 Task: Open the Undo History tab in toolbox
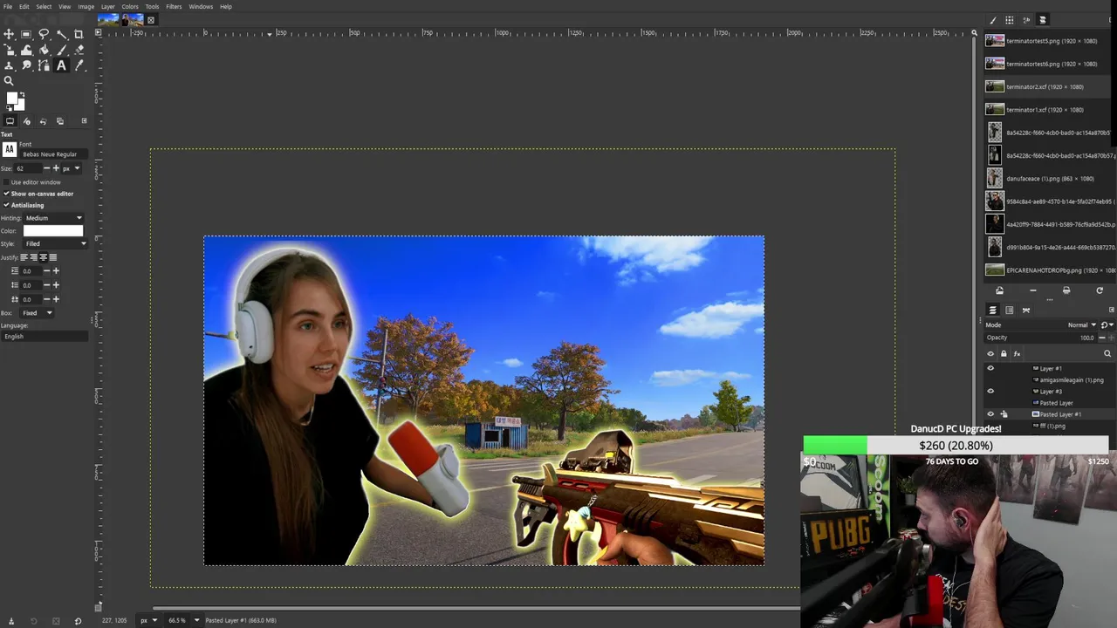coord(43,121)
